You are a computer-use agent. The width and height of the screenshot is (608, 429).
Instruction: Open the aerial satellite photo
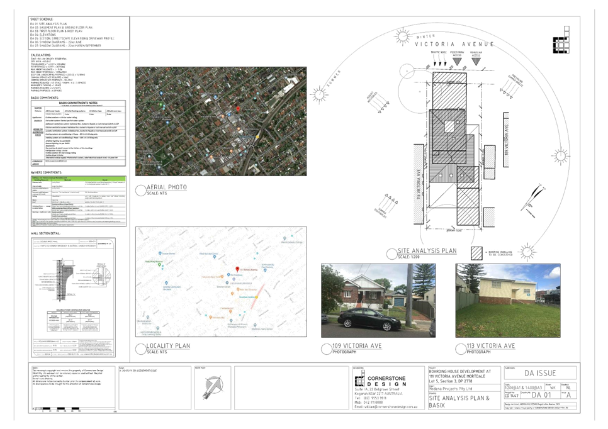tap(221, 121)
